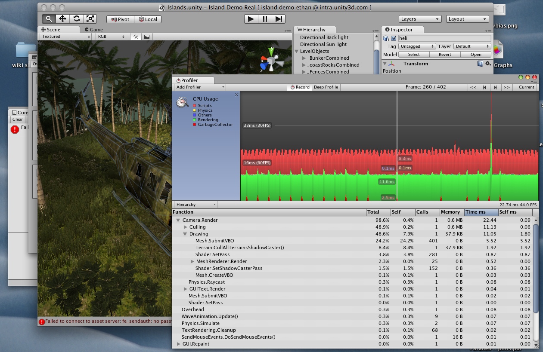The image size is (543, 352).
Task: Click the Model Select button
Action: point(414,55)
